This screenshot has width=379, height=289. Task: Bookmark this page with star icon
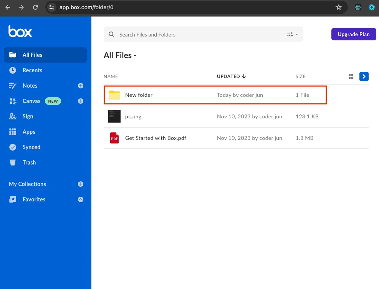click(339, 7)
